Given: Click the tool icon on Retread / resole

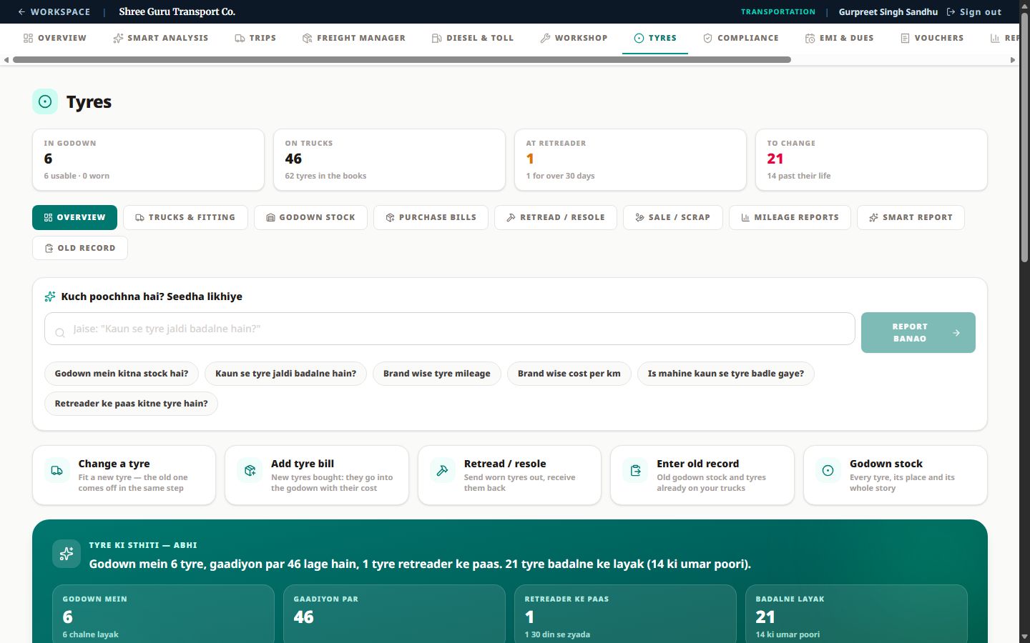Looking at the screenshot, I should tap(443, 470).
